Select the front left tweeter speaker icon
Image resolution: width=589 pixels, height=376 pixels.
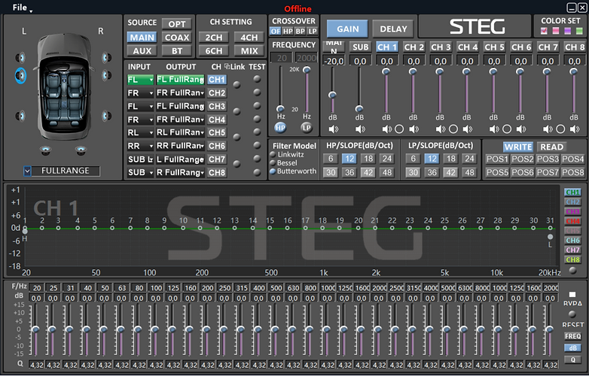pos(20,58)
